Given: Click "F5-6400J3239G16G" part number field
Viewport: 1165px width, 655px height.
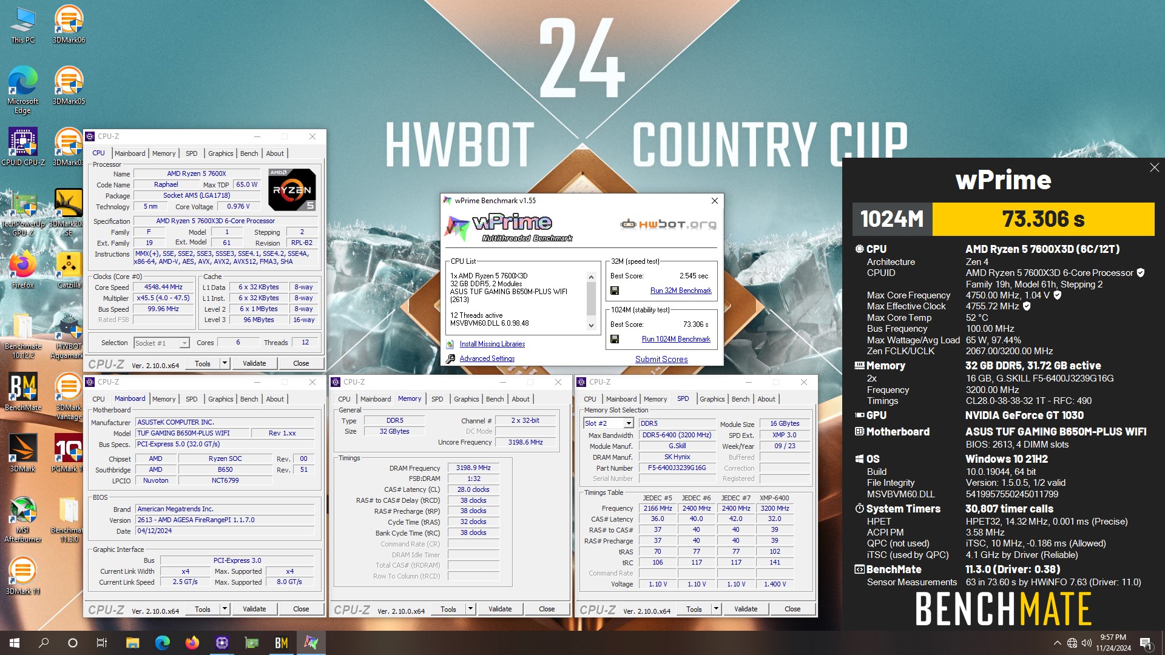Looking at the screenshot, I should (677, 468).
